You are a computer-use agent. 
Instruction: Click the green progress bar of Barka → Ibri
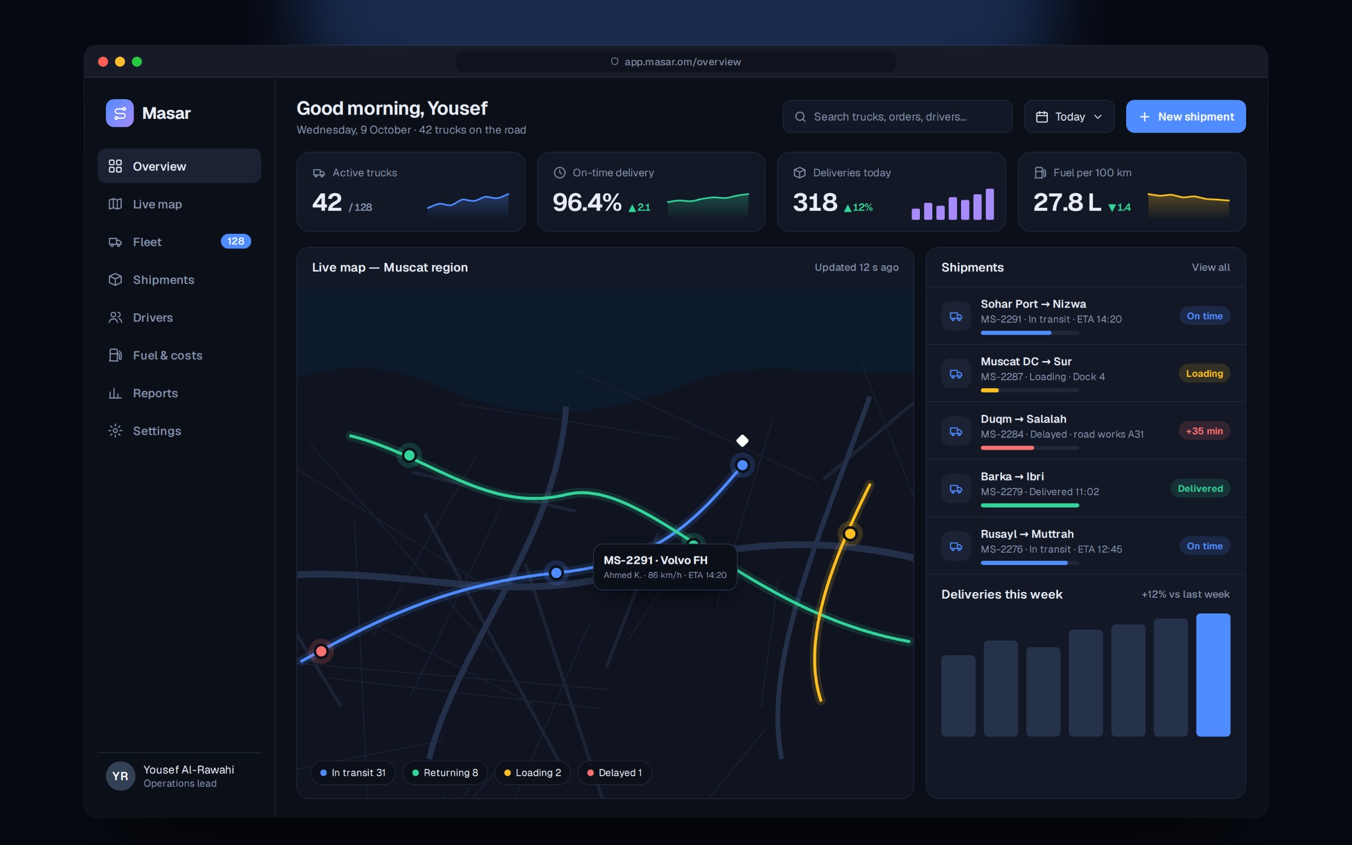[1030, 505]
